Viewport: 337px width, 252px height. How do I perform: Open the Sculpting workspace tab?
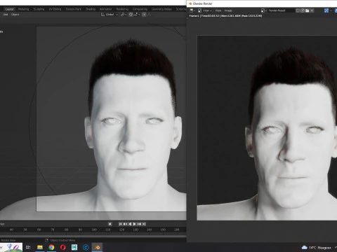39,9
